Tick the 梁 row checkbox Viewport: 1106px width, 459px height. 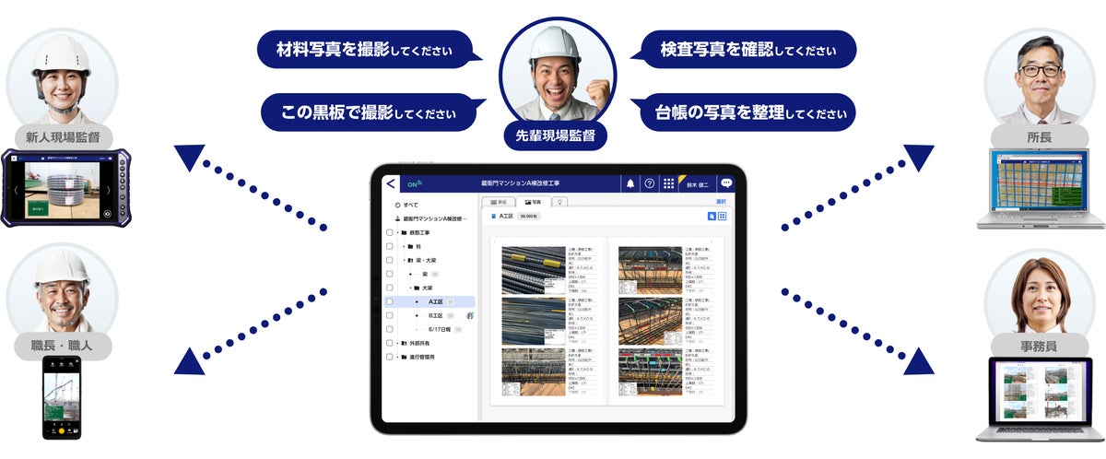coord(389,274)
